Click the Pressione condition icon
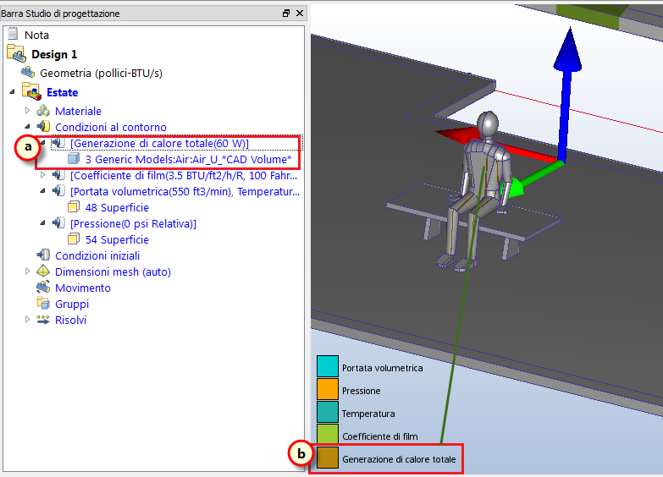This screenshot has width=663, height=477. point(58,223)
